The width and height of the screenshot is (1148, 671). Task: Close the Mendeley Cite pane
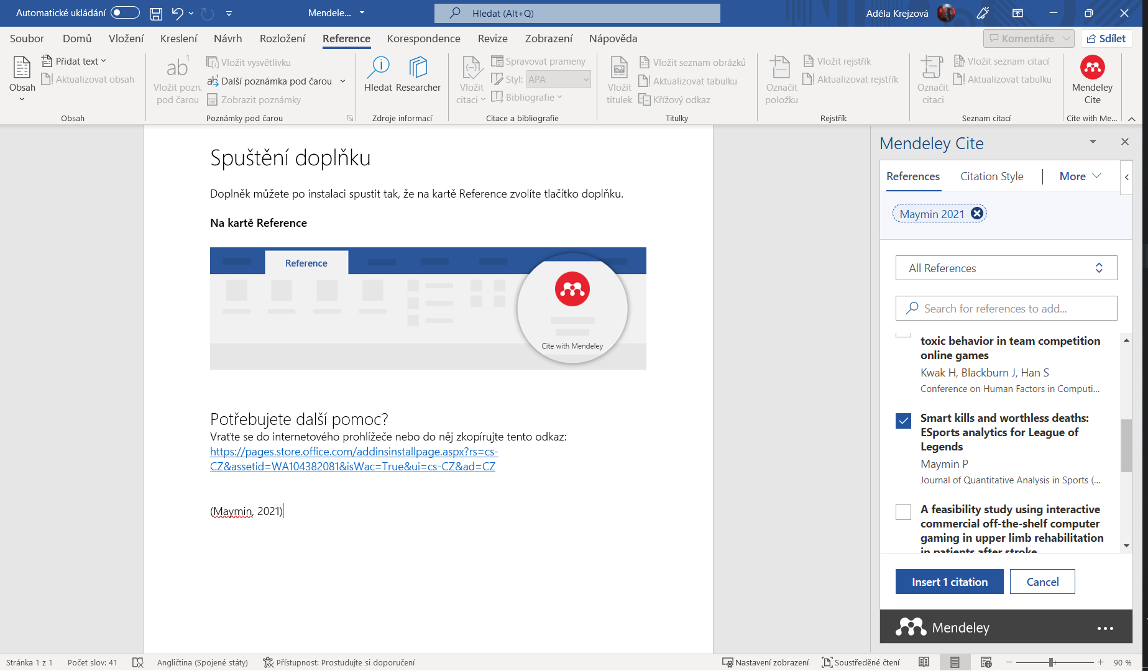point(1124,142)
